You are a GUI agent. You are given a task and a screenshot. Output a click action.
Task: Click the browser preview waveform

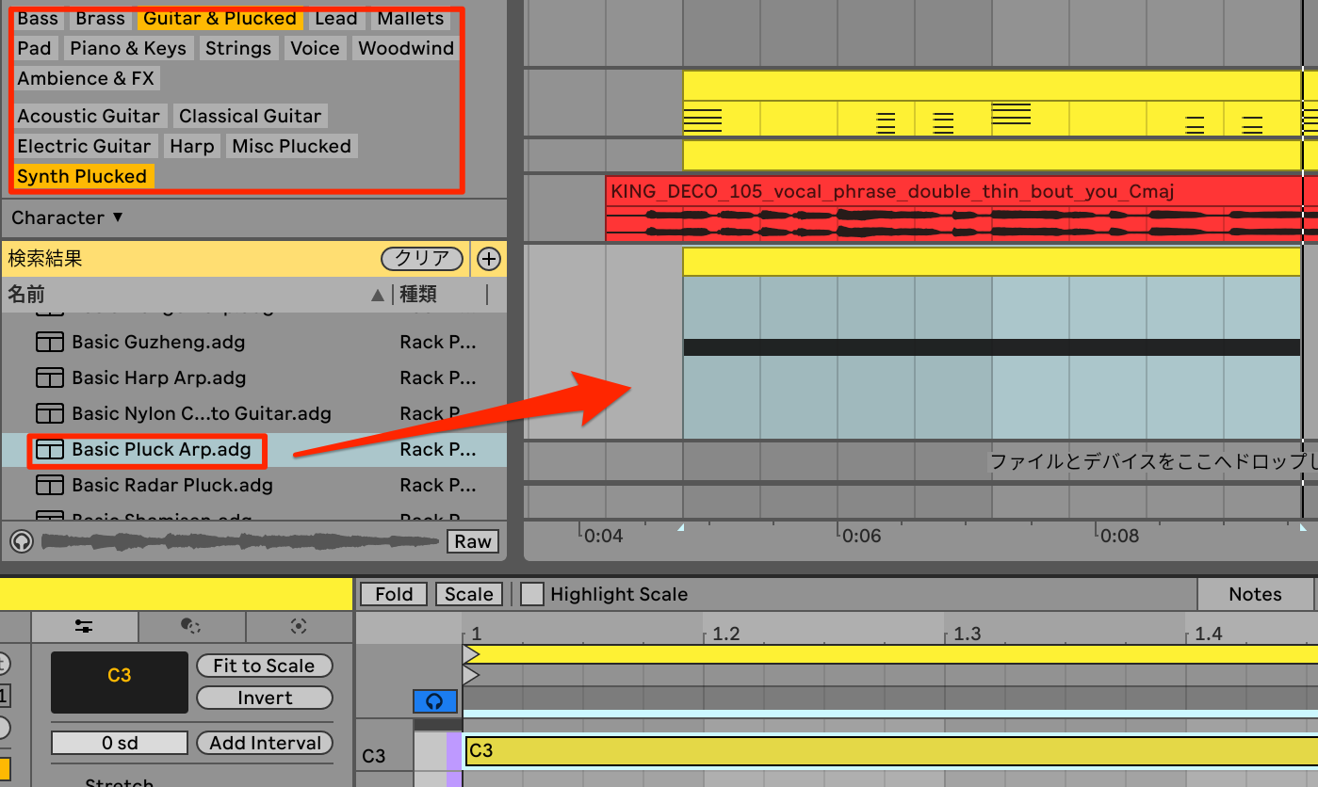pyautogui.click(x=240, y=541)
